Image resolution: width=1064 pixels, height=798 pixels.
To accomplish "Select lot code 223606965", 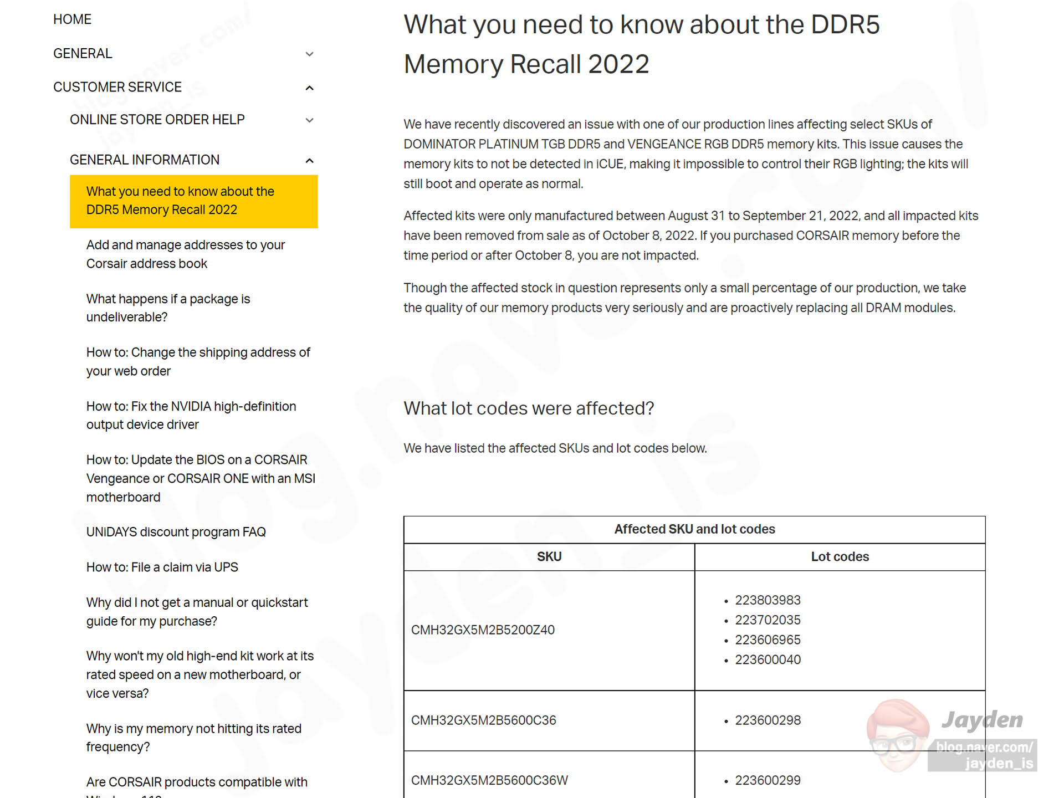I will click(768, 640).
